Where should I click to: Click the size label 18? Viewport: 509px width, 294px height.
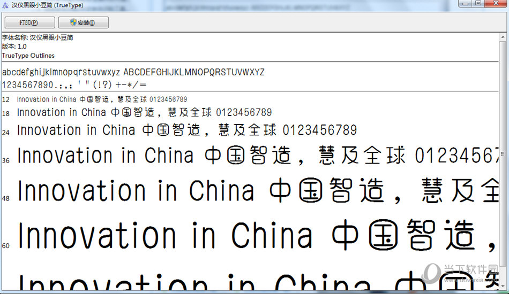tap(6, 114)
